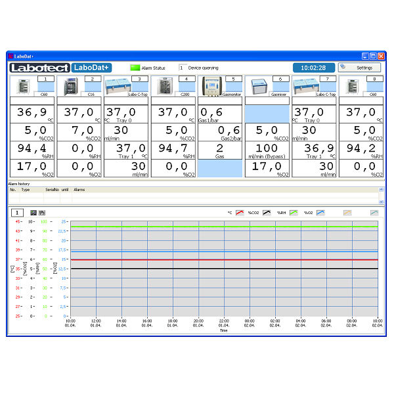Click the Labo C-Top device 7 icon
The height and width of the screenshot is (394, 394).
tap(304, 84)
